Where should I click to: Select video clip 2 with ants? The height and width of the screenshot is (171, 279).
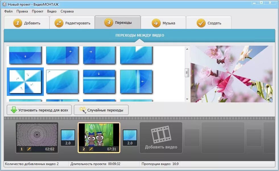click(x=99, y=138)
